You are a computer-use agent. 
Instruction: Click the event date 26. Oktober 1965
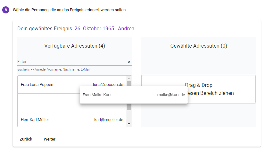[x=94, y=29]
